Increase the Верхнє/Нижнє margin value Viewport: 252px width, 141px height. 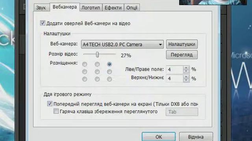186,77
